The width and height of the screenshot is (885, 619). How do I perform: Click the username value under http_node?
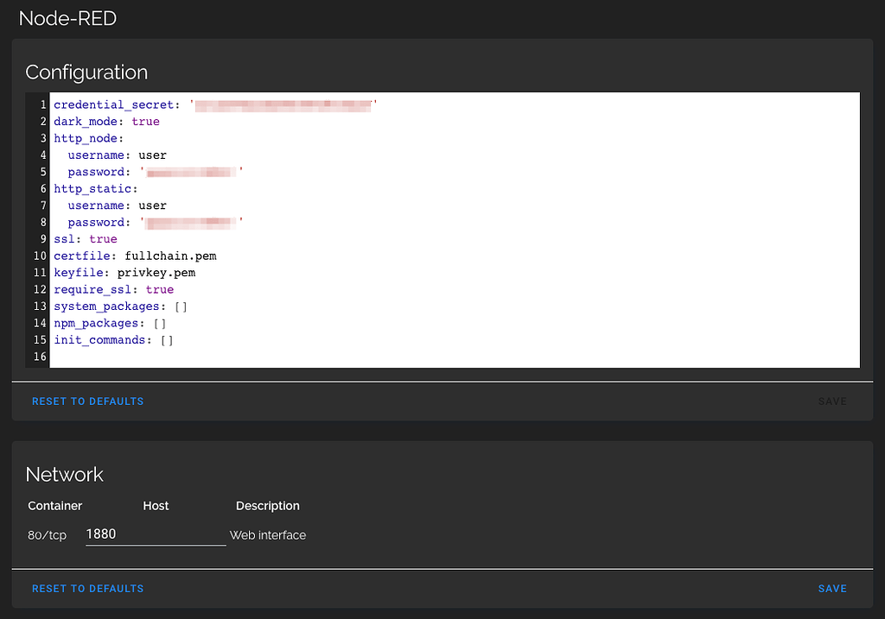tap(152, 155)
